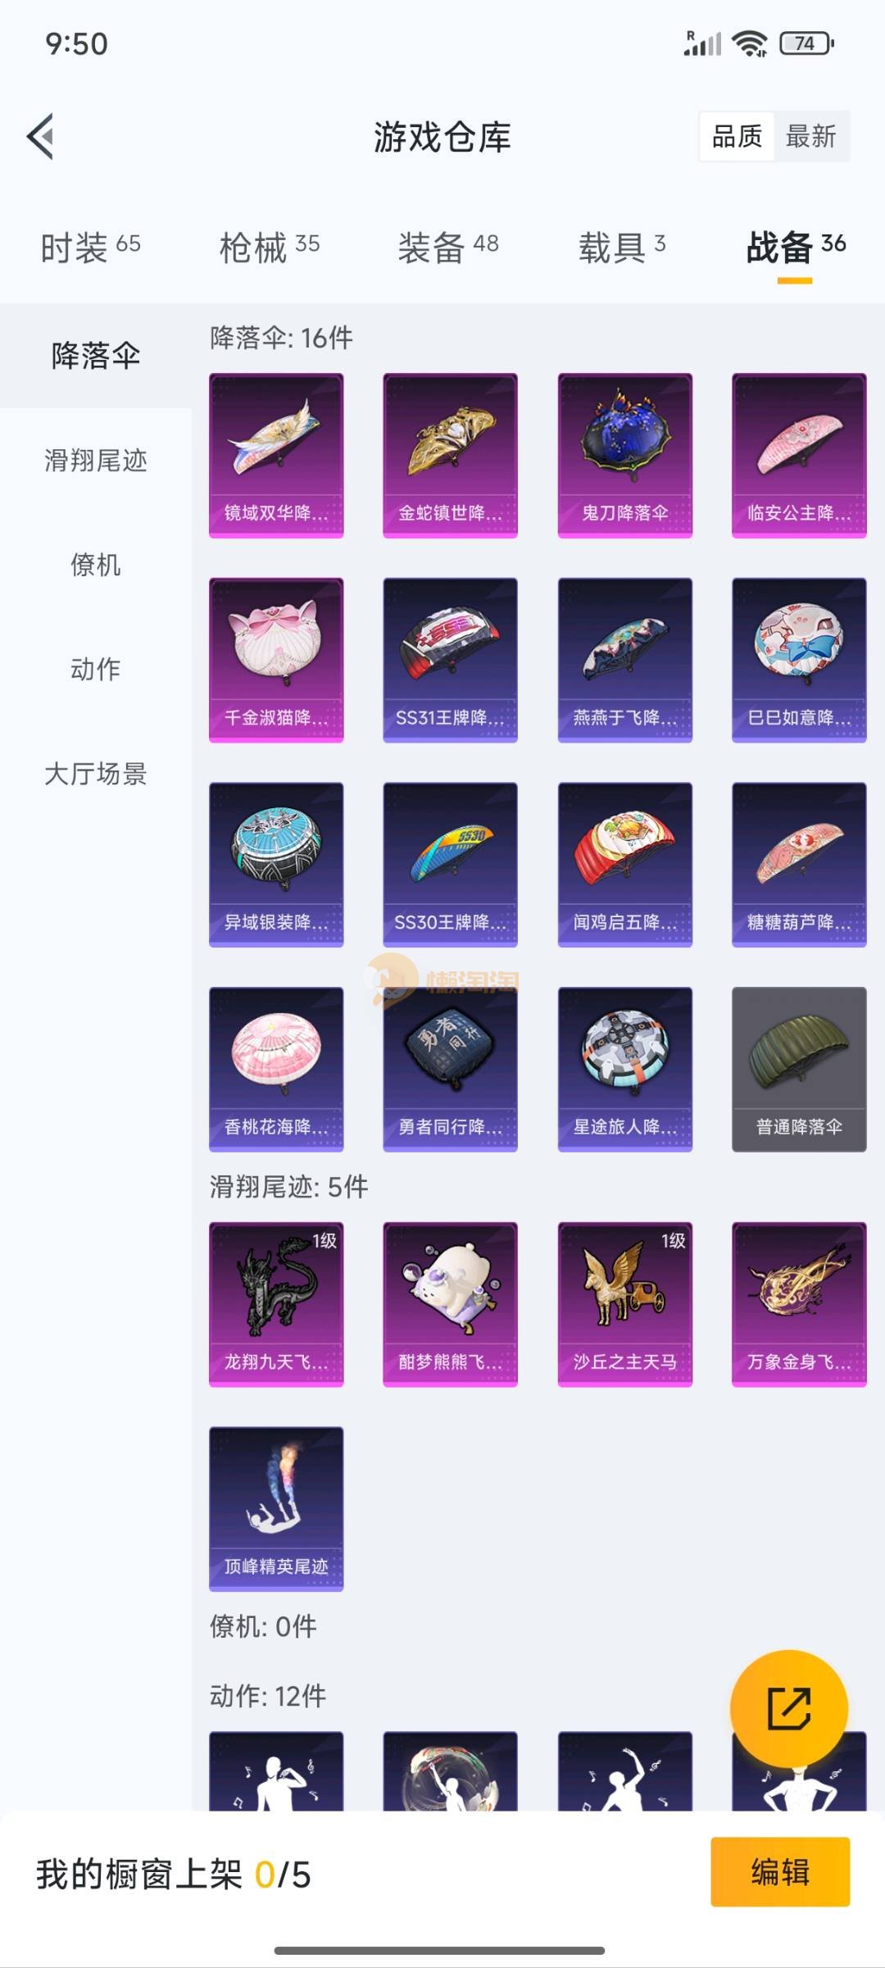Select 顶峰精英尾迹 trail item
885x1968 pixels.
pyautogui.click(x=276, y=1509)
